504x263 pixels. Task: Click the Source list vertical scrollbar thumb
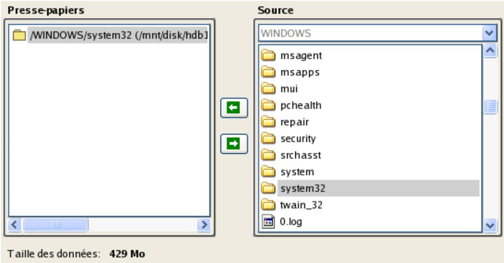490,107
